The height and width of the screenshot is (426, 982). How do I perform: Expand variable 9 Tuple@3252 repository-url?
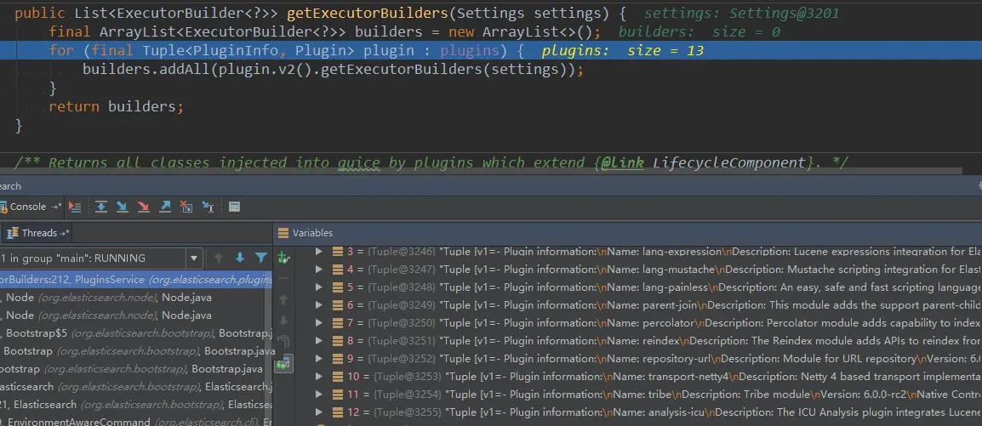[x=319, y=359]
